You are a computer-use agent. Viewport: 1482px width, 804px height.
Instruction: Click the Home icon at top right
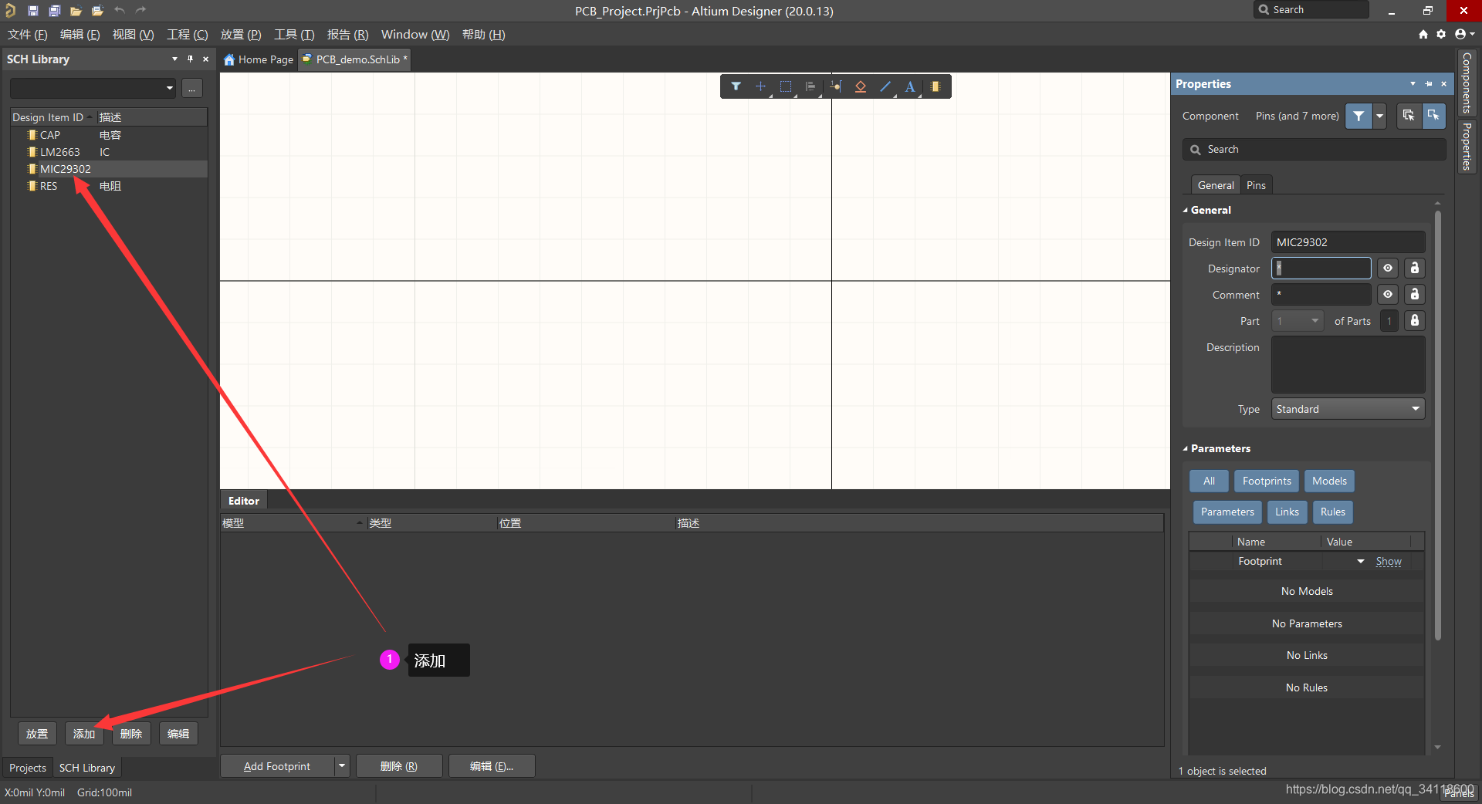click(x=1423, y=34)
